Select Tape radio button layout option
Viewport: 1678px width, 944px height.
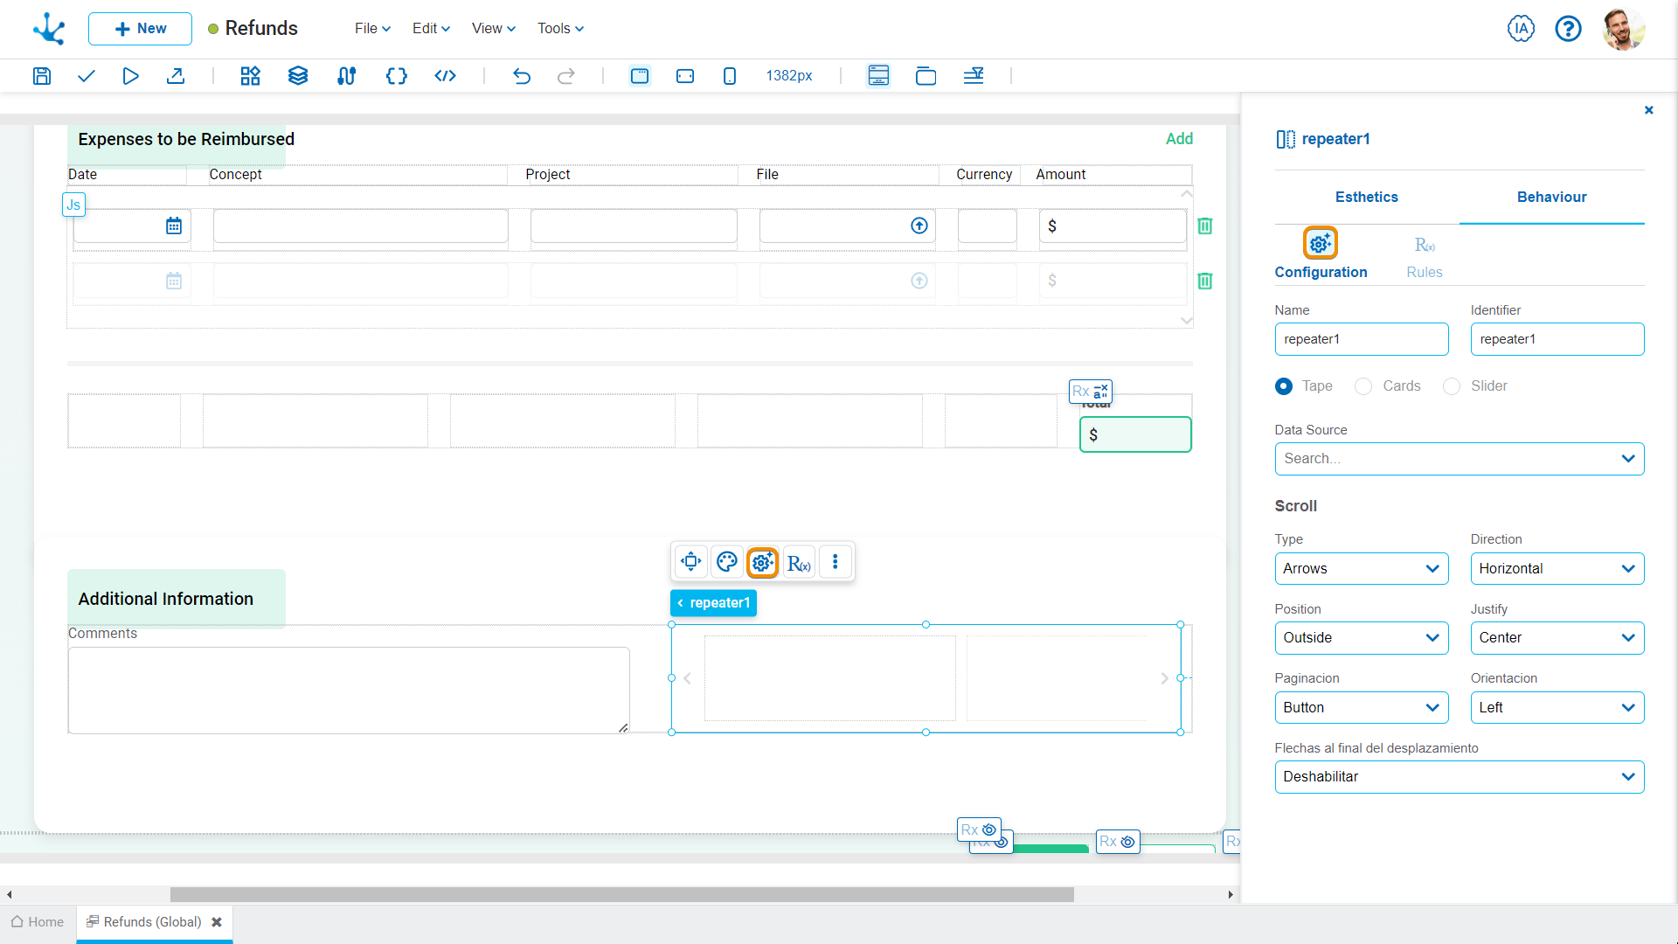[1283, 386]
